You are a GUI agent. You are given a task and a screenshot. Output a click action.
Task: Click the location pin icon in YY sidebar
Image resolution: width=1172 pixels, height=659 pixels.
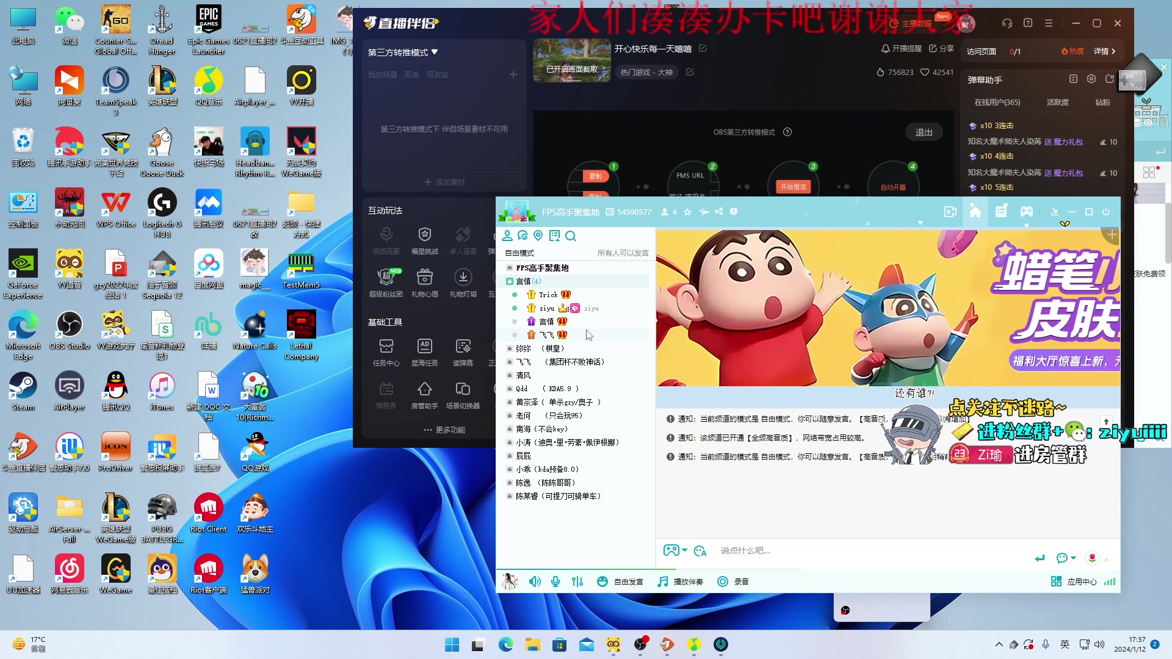538,236
